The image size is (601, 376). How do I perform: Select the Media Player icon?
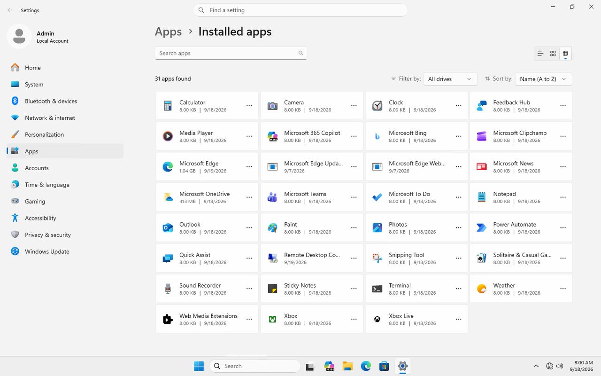click(x=168, y=136)
